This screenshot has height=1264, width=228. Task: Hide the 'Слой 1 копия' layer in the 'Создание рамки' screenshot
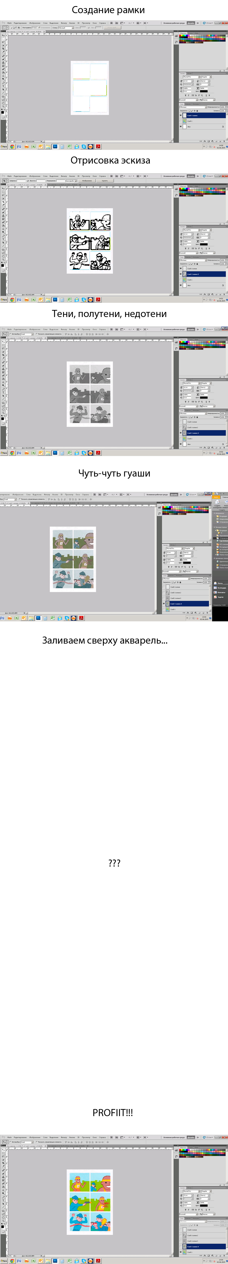tap(181, 116)
